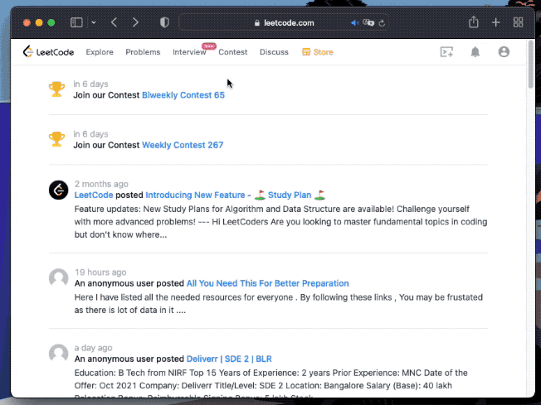Click the red close window button
The height and width of the screenshot is (405, 541).
click(x=27, y=22)
